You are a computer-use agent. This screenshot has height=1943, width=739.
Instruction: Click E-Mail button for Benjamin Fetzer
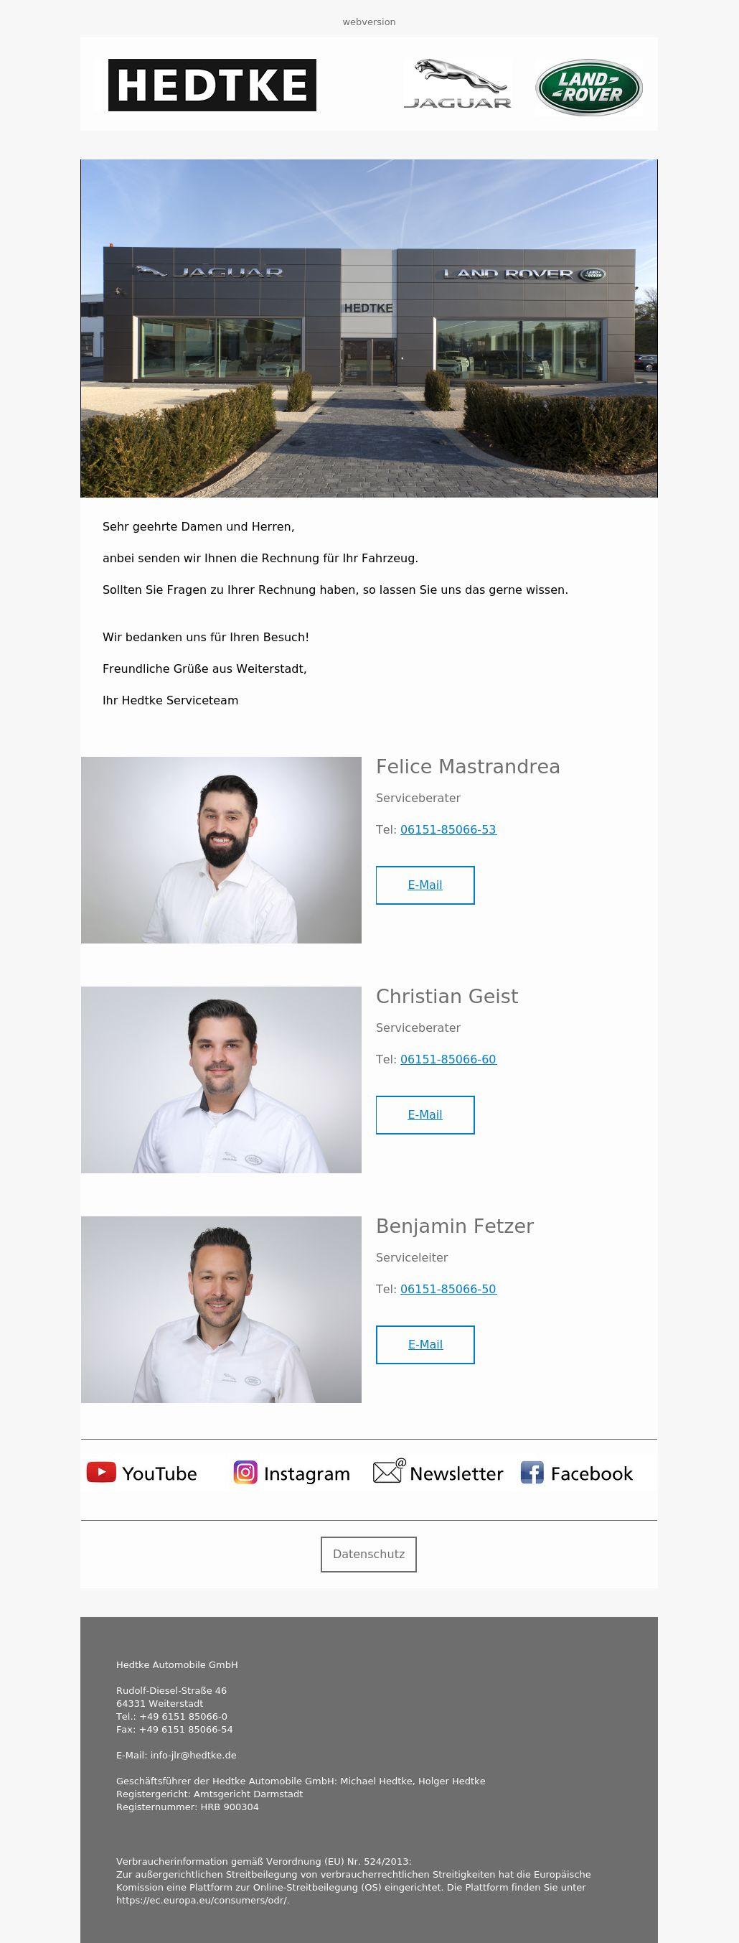pos(425,1344)
